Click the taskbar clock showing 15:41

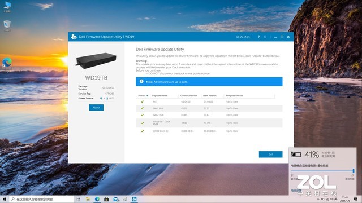pos(345,199)
